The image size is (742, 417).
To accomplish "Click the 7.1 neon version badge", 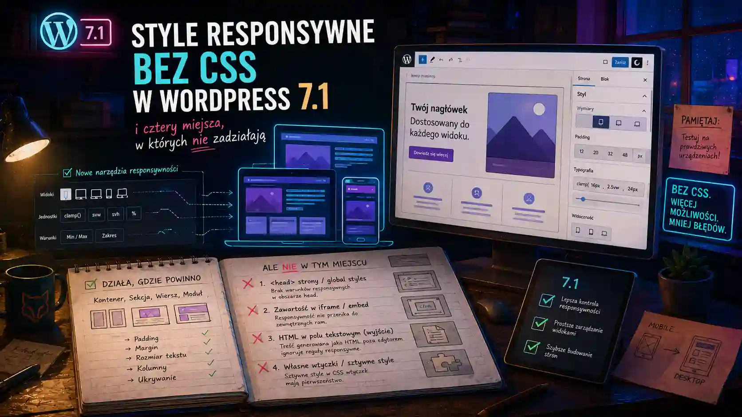I will [x=95, y=32].
